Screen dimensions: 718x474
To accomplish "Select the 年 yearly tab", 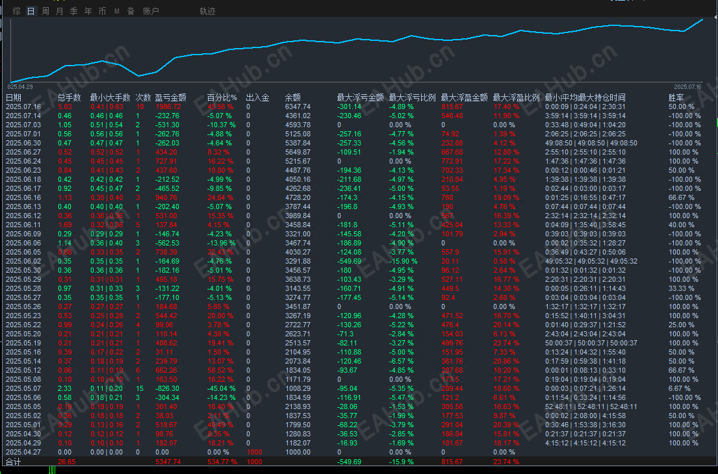I will [88, 11].
